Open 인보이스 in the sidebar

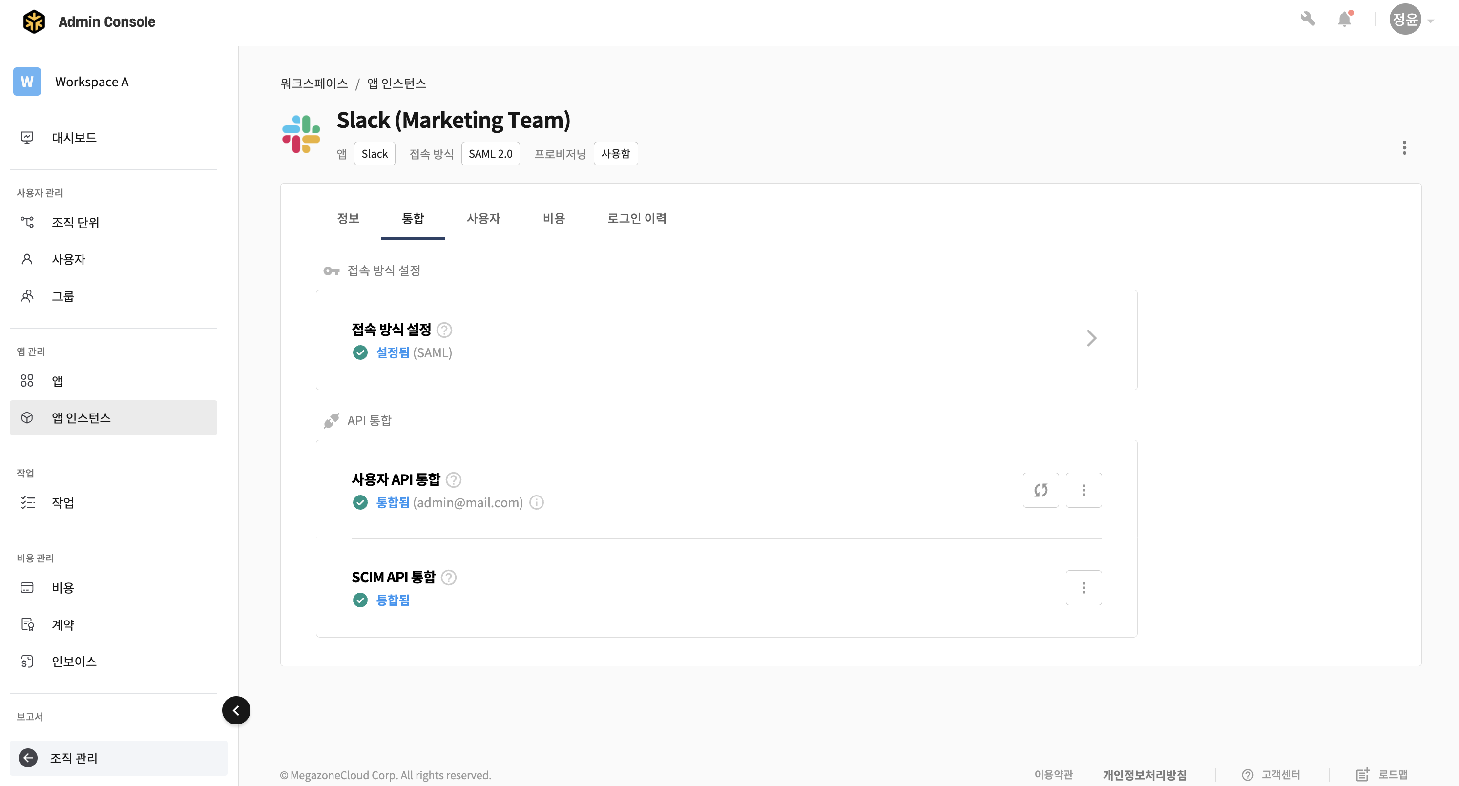(74, 661)
